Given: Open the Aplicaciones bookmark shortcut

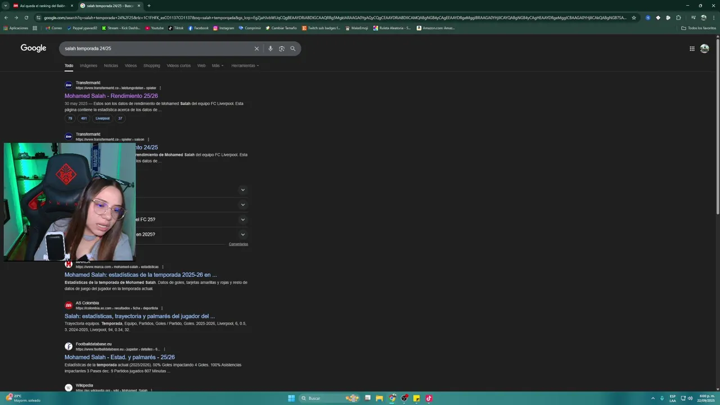Looking at the screenshot, I should pyautogui.click(x=16, y=28).
